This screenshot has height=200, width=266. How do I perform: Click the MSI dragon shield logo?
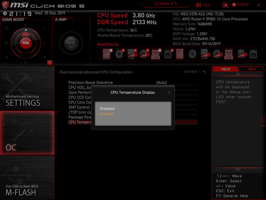click(5, 5)
